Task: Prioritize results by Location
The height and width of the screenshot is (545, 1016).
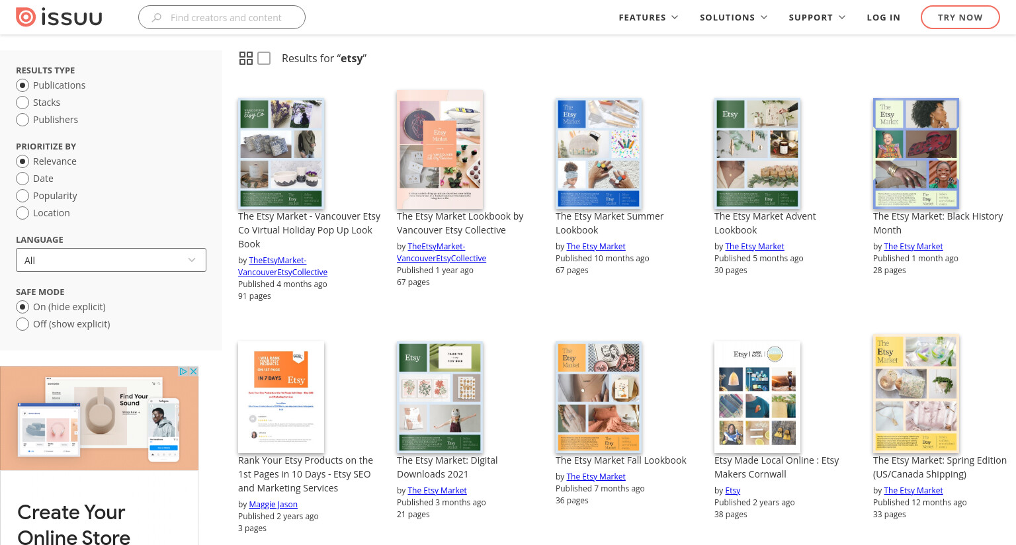Action: click(22, 213)
